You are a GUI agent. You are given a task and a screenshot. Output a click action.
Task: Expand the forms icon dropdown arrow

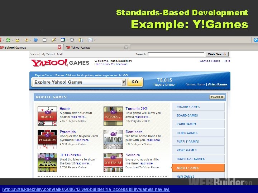(x=49, y=40)
